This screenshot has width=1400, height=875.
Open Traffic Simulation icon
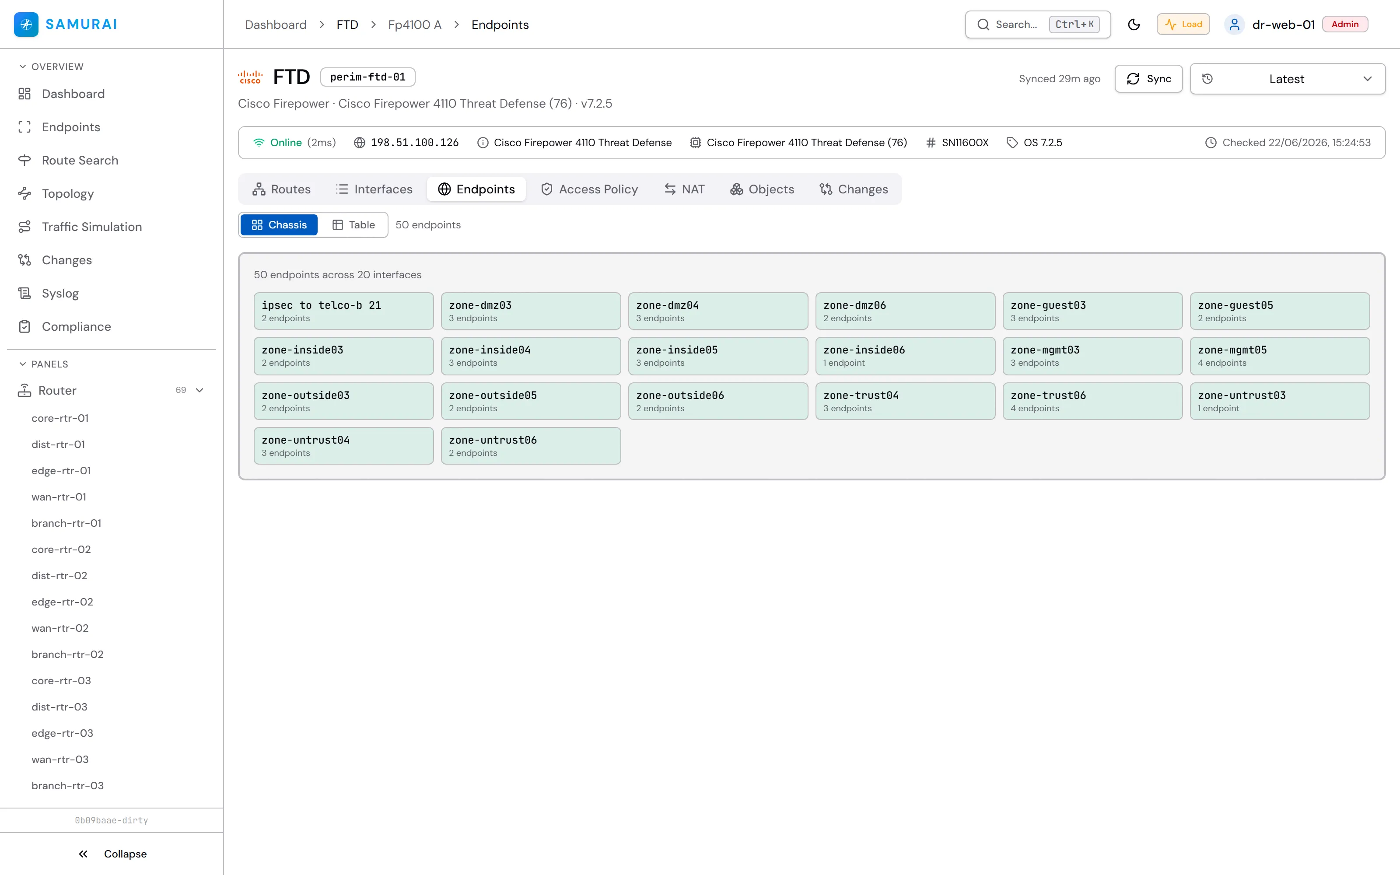coord(24,227)
